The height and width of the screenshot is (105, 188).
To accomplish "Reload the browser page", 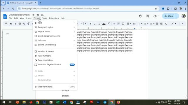I will [x=13, y=8].
